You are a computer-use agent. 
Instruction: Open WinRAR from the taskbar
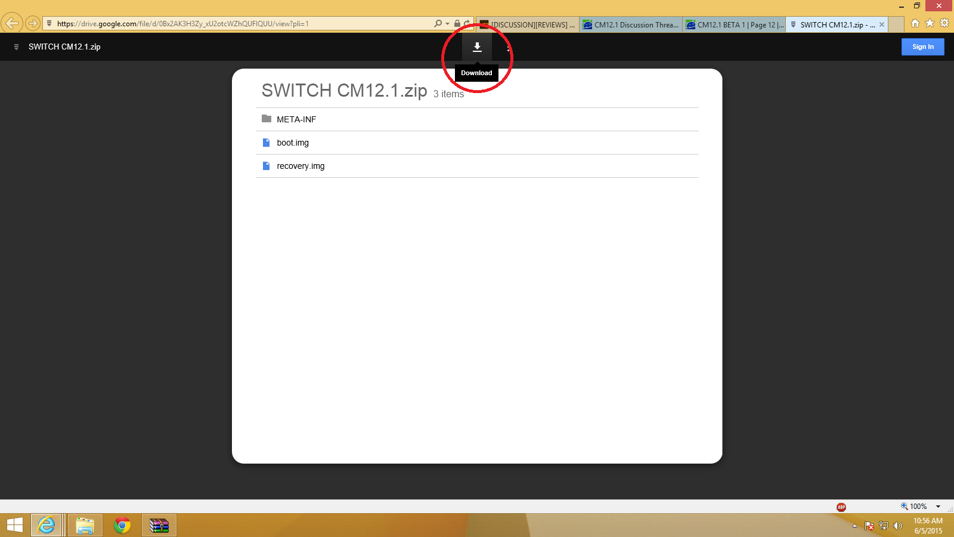[159, 525]
